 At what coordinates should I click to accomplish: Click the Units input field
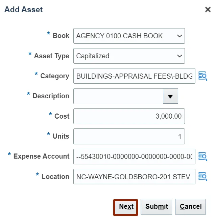click(x=129, y=136)
